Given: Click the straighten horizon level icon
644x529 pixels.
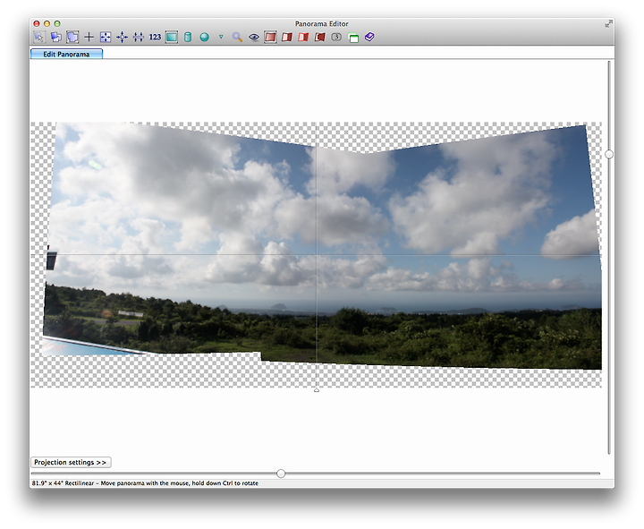Looking at the screenshot, I should (x=139, y=37).
